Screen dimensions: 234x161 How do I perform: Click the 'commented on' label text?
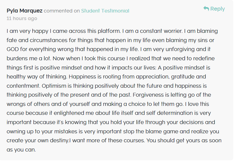[62, 11]
